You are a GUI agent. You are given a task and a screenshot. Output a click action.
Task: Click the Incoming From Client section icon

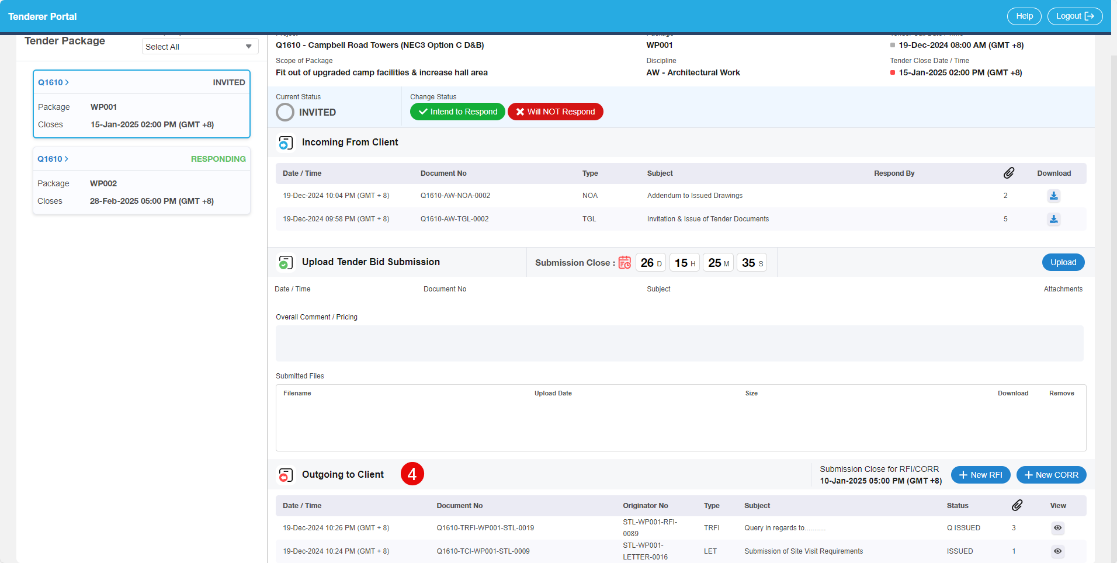coord(286,143)
